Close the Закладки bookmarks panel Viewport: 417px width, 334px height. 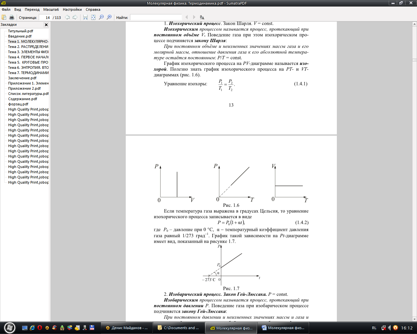[46, 25]
